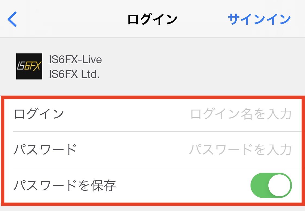Click the IS6FX broker logo

pos(29,66)
